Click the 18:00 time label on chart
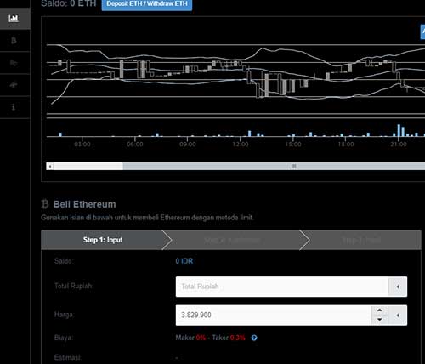The height and width of the screenshot is (364, 425). [x=346, y=145]
